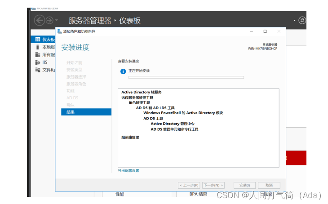Maximize the 添加角色和功能向导 dialog
The width and height of the screenshot is (328, 204).
265,31
